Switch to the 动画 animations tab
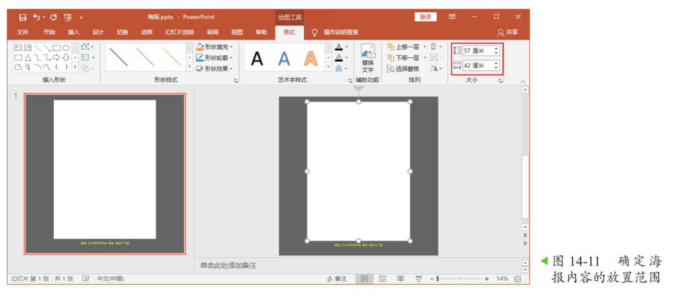The height and width of the screenshot is (297, 674). pos(147,32)
